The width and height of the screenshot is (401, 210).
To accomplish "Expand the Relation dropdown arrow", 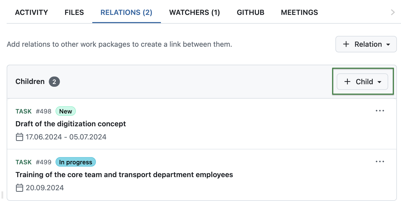I will [x=388, y=44].
